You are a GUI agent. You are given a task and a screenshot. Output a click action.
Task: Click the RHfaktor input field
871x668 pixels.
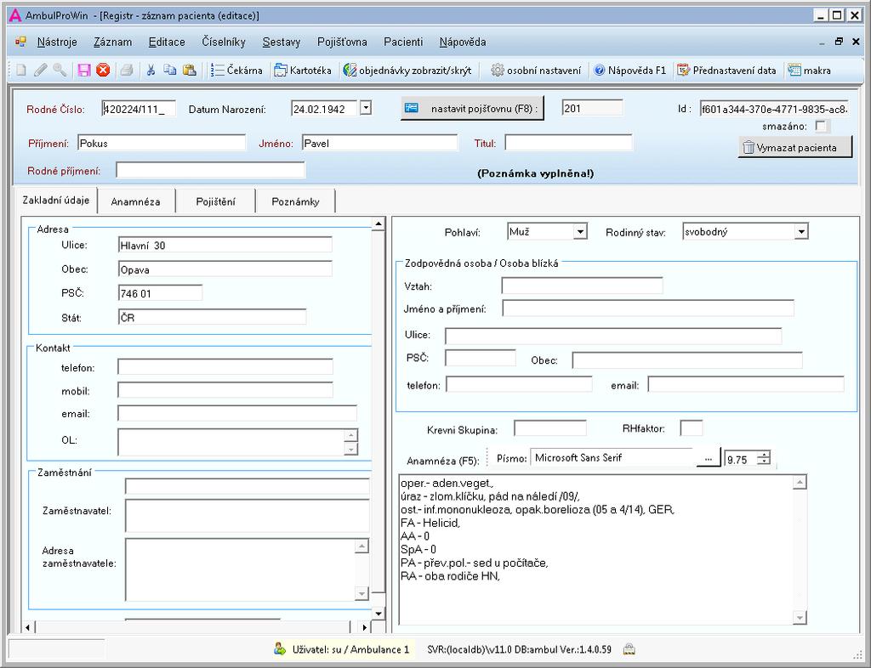click(x=691, y=428)
